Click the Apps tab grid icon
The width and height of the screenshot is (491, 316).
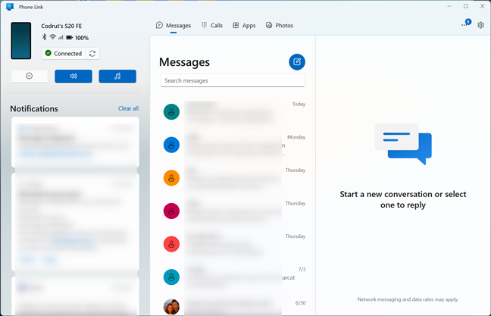coord(236,25)
